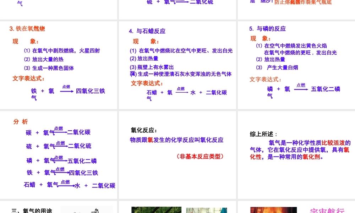The width and height of the screenshot is (355, 213).
Task: Click (2) 放出热量 on the paraffin slide
Action: [144, 59]
